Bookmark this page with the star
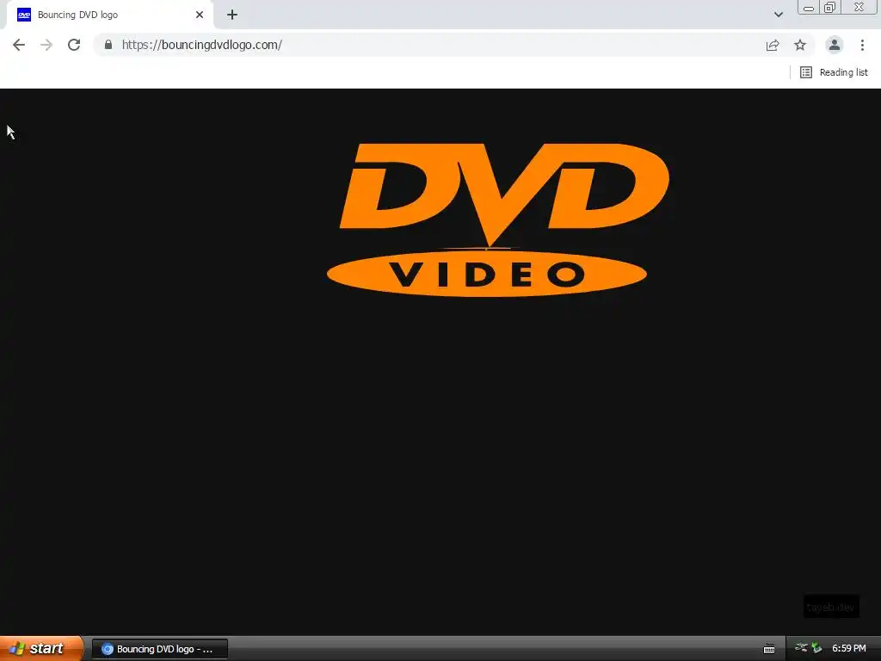 [x=800, y=45]
